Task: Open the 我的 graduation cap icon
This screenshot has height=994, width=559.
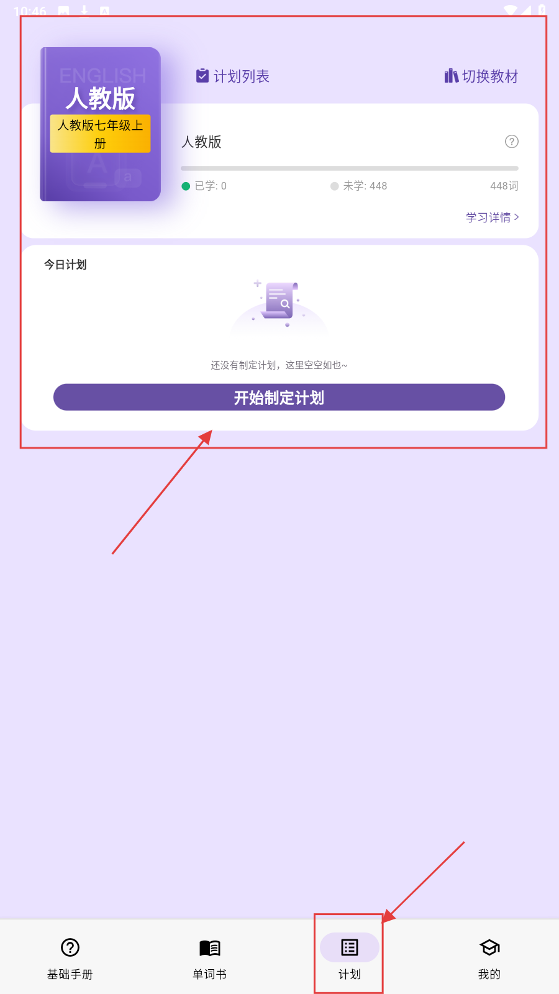Action: tap(489, 947)
